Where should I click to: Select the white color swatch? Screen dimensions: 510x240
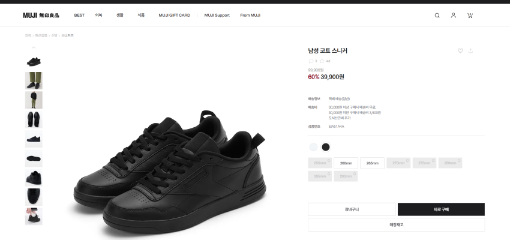[314, 147]
